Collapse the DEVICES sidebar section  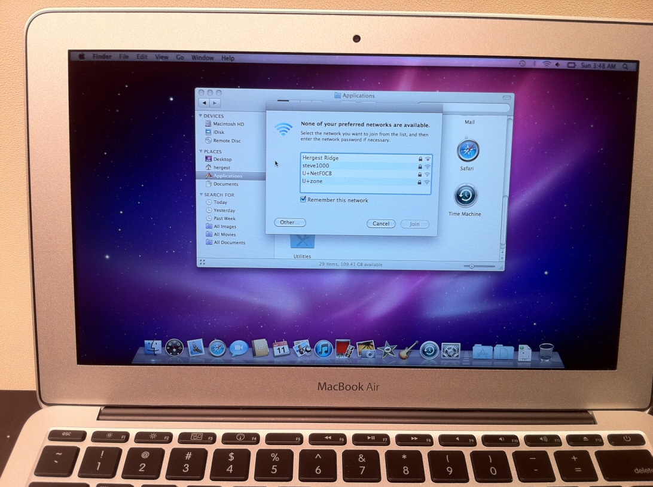(x=201, y=116)
